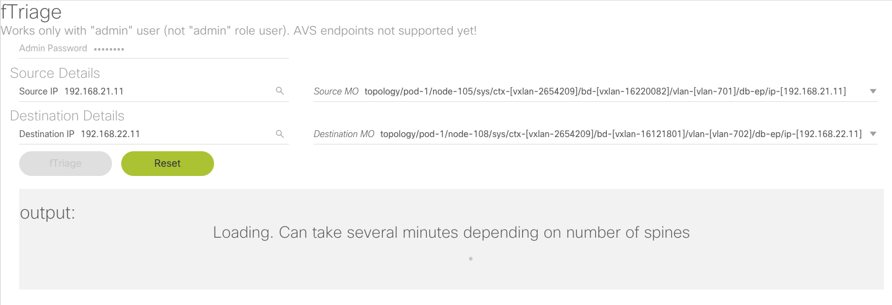
Task: Click the "output:" panel label
Action: 48,213
